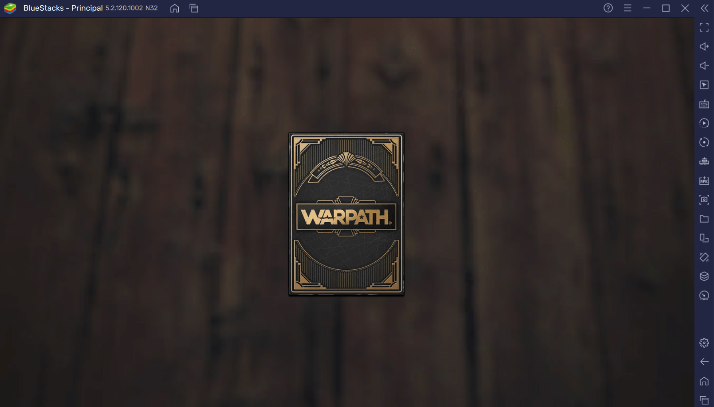Image resolution: width=714 pixels, height=407 pixels.
Task: Open the BlueStacks hamburger menu
Action: 627,8
